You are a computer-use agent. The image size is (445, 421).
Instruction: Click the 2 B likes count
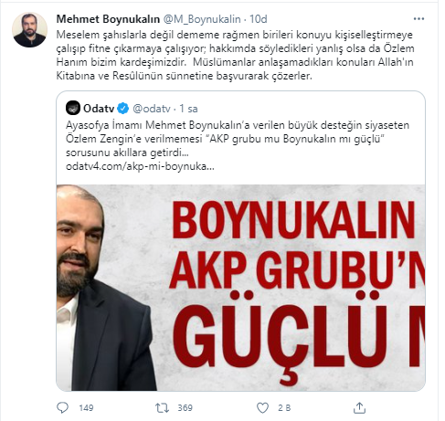point(284,407)
